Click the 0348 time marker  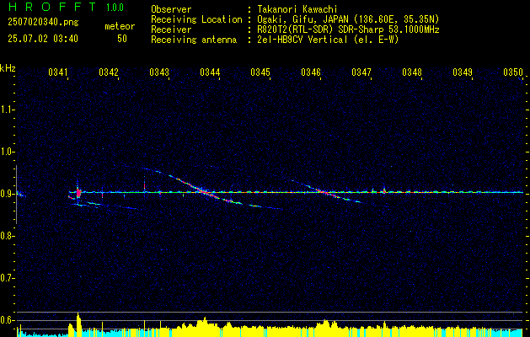(x=412, y=72)
